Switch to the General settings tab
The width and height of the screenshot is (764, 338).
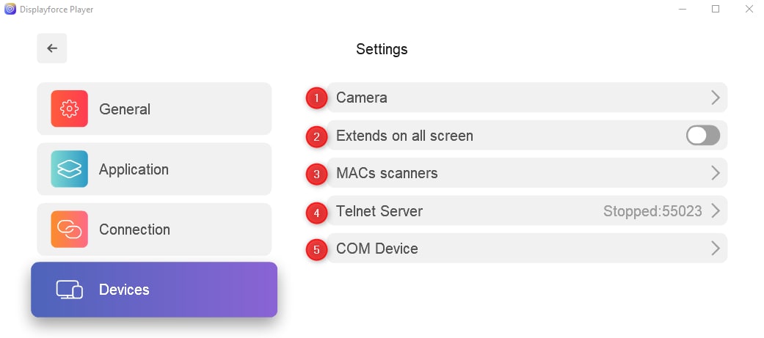pyautogui.click(x=154, y=109)
